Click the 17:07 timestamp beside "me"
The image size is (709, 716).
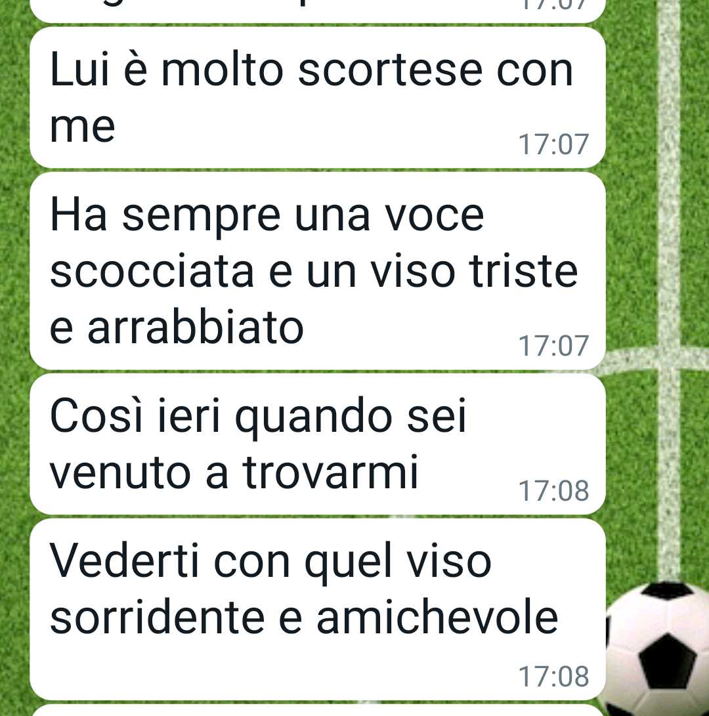point(553,144)
